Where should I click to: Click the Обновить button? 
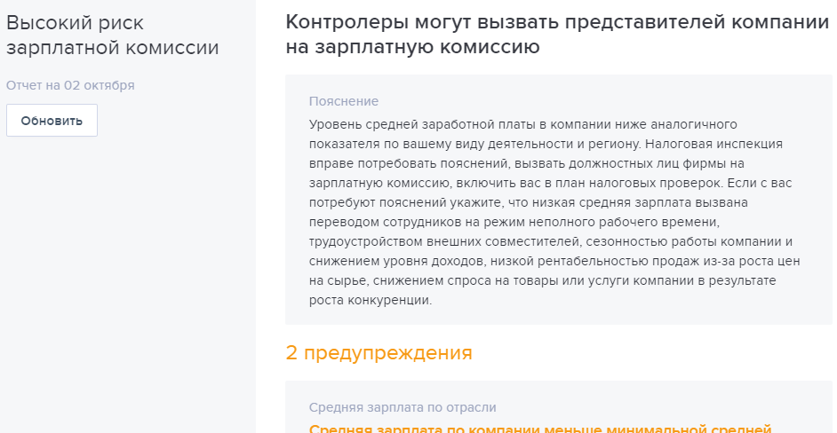click(52, 121)
